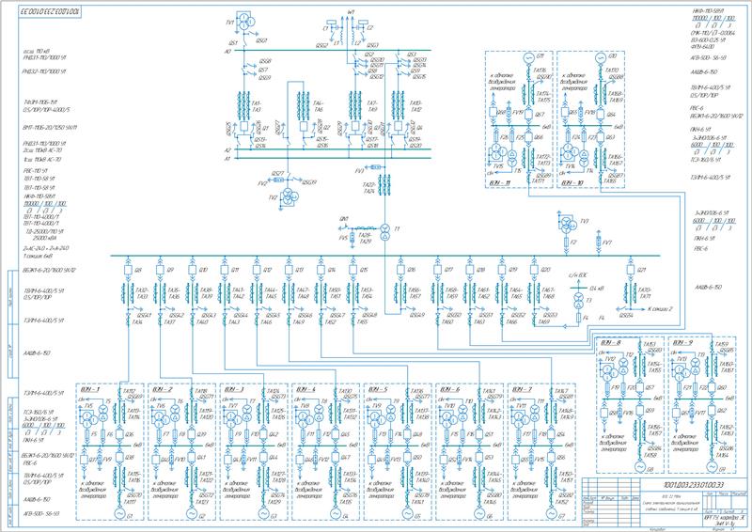Click generator G3 symbol

coord(263,514)
